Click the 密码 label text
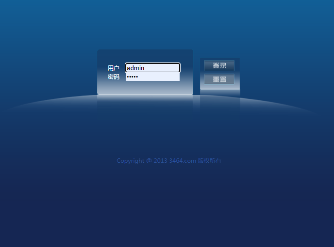The height and width of the screenshot is (247, 334). pos(113,77)
